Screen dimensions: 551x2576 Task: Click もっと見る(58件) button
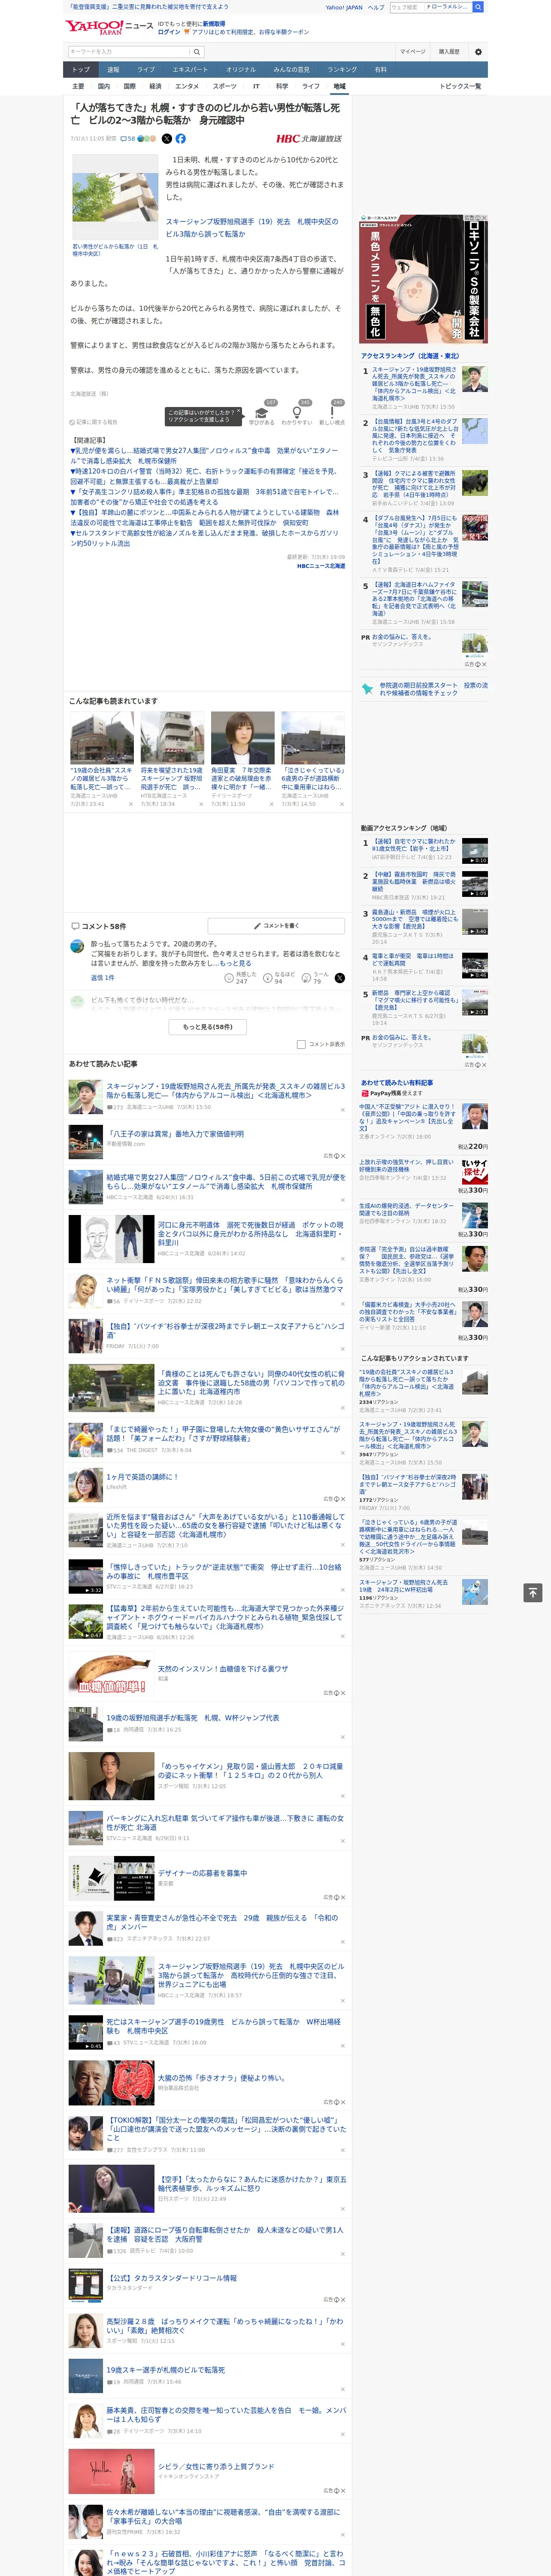pyautogui.click(x=207, y=1026)
